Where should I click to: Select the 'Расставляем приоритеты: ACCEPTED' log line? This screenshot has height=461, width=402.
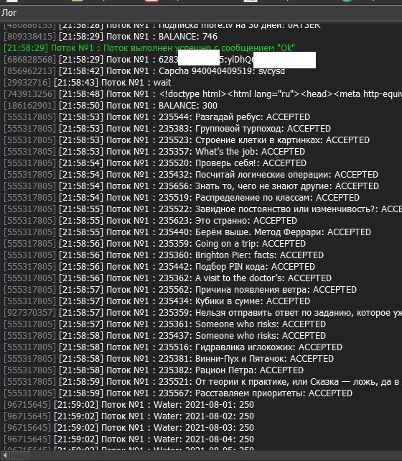click(178, 393)
